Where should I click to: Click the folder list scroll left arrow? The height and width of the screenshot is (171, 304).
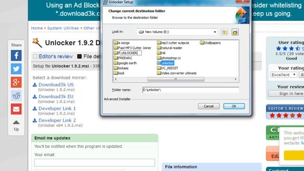pyautogui.click(x=116, y=79)
